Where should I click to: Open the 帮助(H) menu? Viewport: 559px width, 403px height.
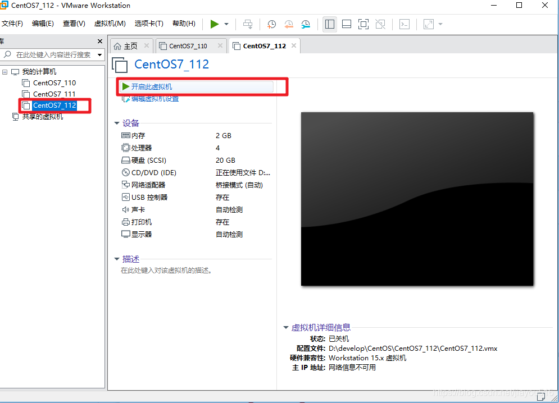coord(184,24)
